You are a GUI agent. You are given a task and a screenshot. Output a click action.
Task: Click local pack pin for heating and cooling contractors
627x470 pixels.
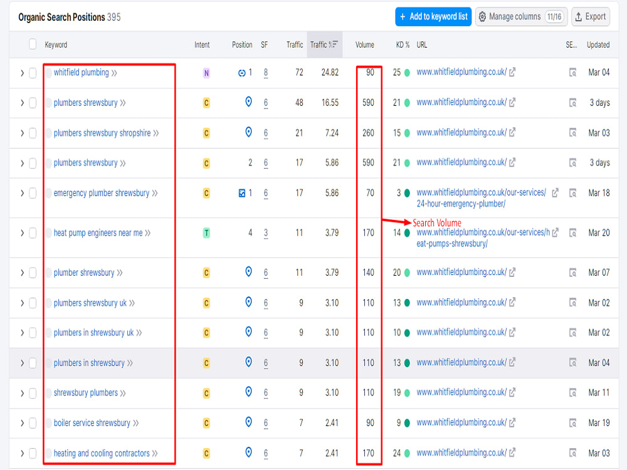(x=248, y=452)
